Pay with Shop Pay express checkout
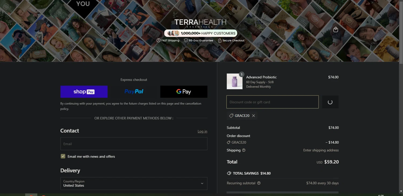This screenshot has width=403, height=196. [x=84, y=92]
